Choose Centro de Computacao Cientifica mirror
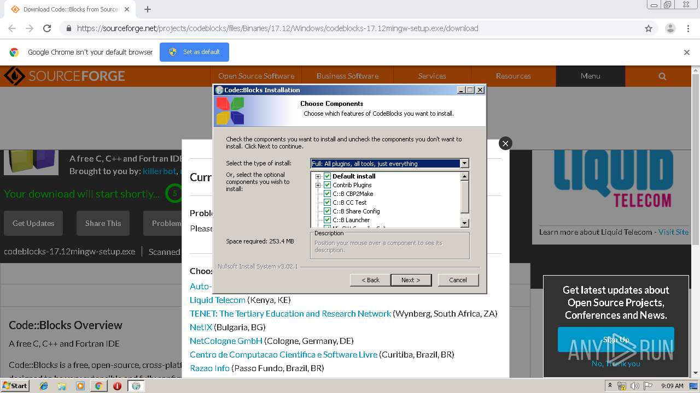The height and width of the screenshot is (393, 700). (x=283, y=354)
